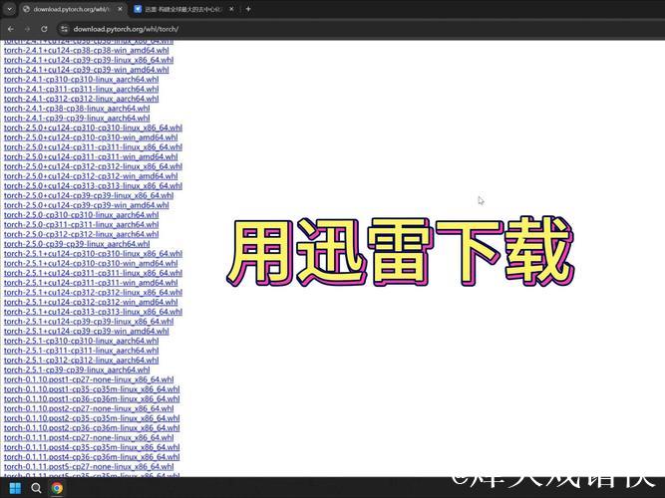665x498 pixels.
Task: Open torch-2.4.1-cp311-cp311-linux_aarch64.whl link
Action: click(x=82, y=89)
